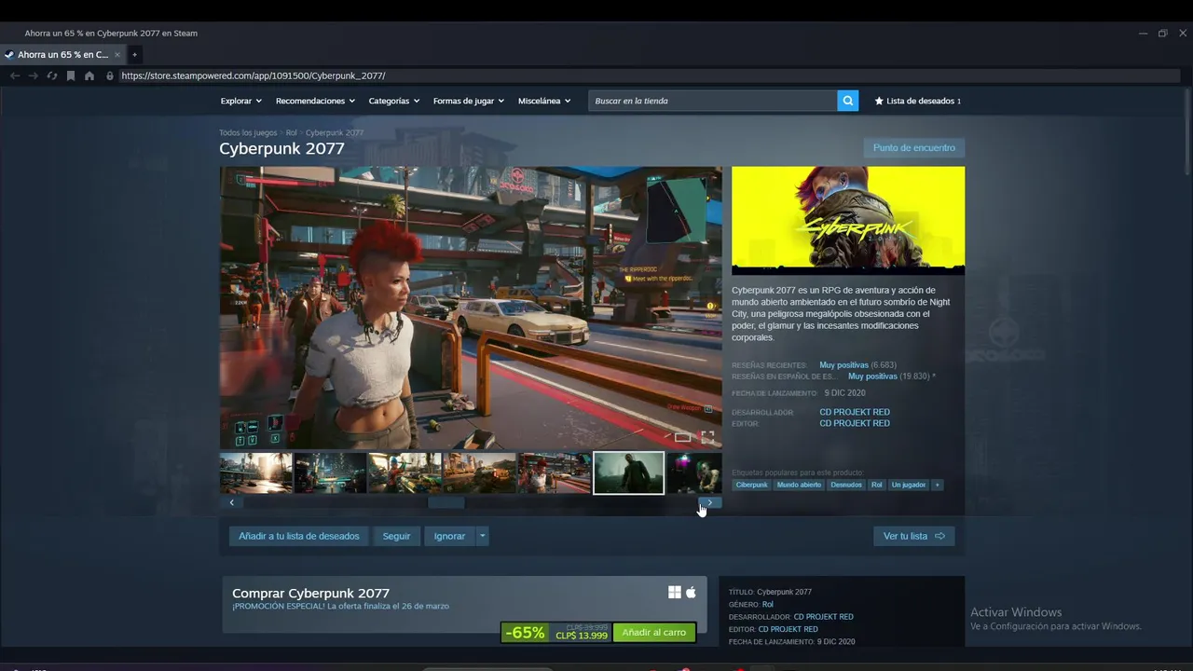
Task: Click the 'Rol' breadcrumb link
Action: (292, 132)
